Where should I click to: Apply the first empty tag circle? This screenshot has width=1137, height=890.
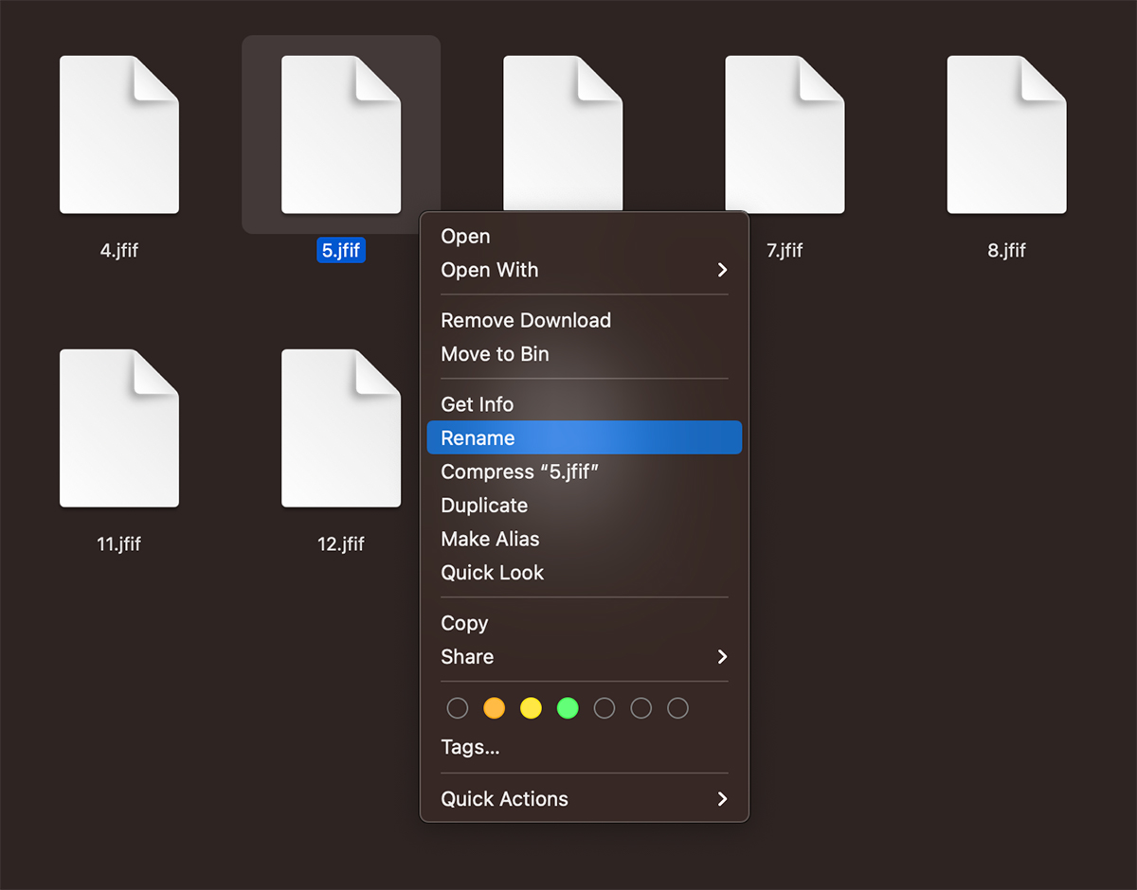click(x=458, y=708)
